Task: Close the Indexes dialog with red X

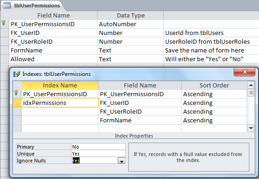Action: (x=244, y=72)
